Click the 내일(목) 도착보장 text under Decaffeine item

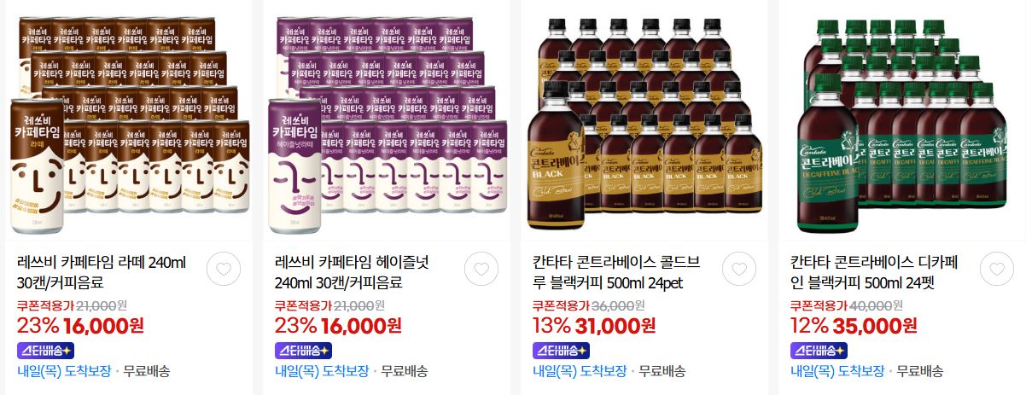837,371
